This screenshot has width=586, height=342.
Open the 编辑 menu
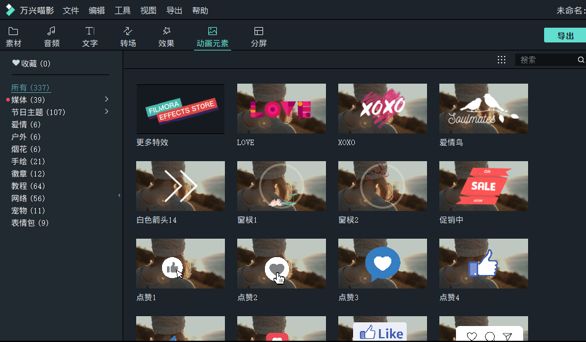(97, 10)
